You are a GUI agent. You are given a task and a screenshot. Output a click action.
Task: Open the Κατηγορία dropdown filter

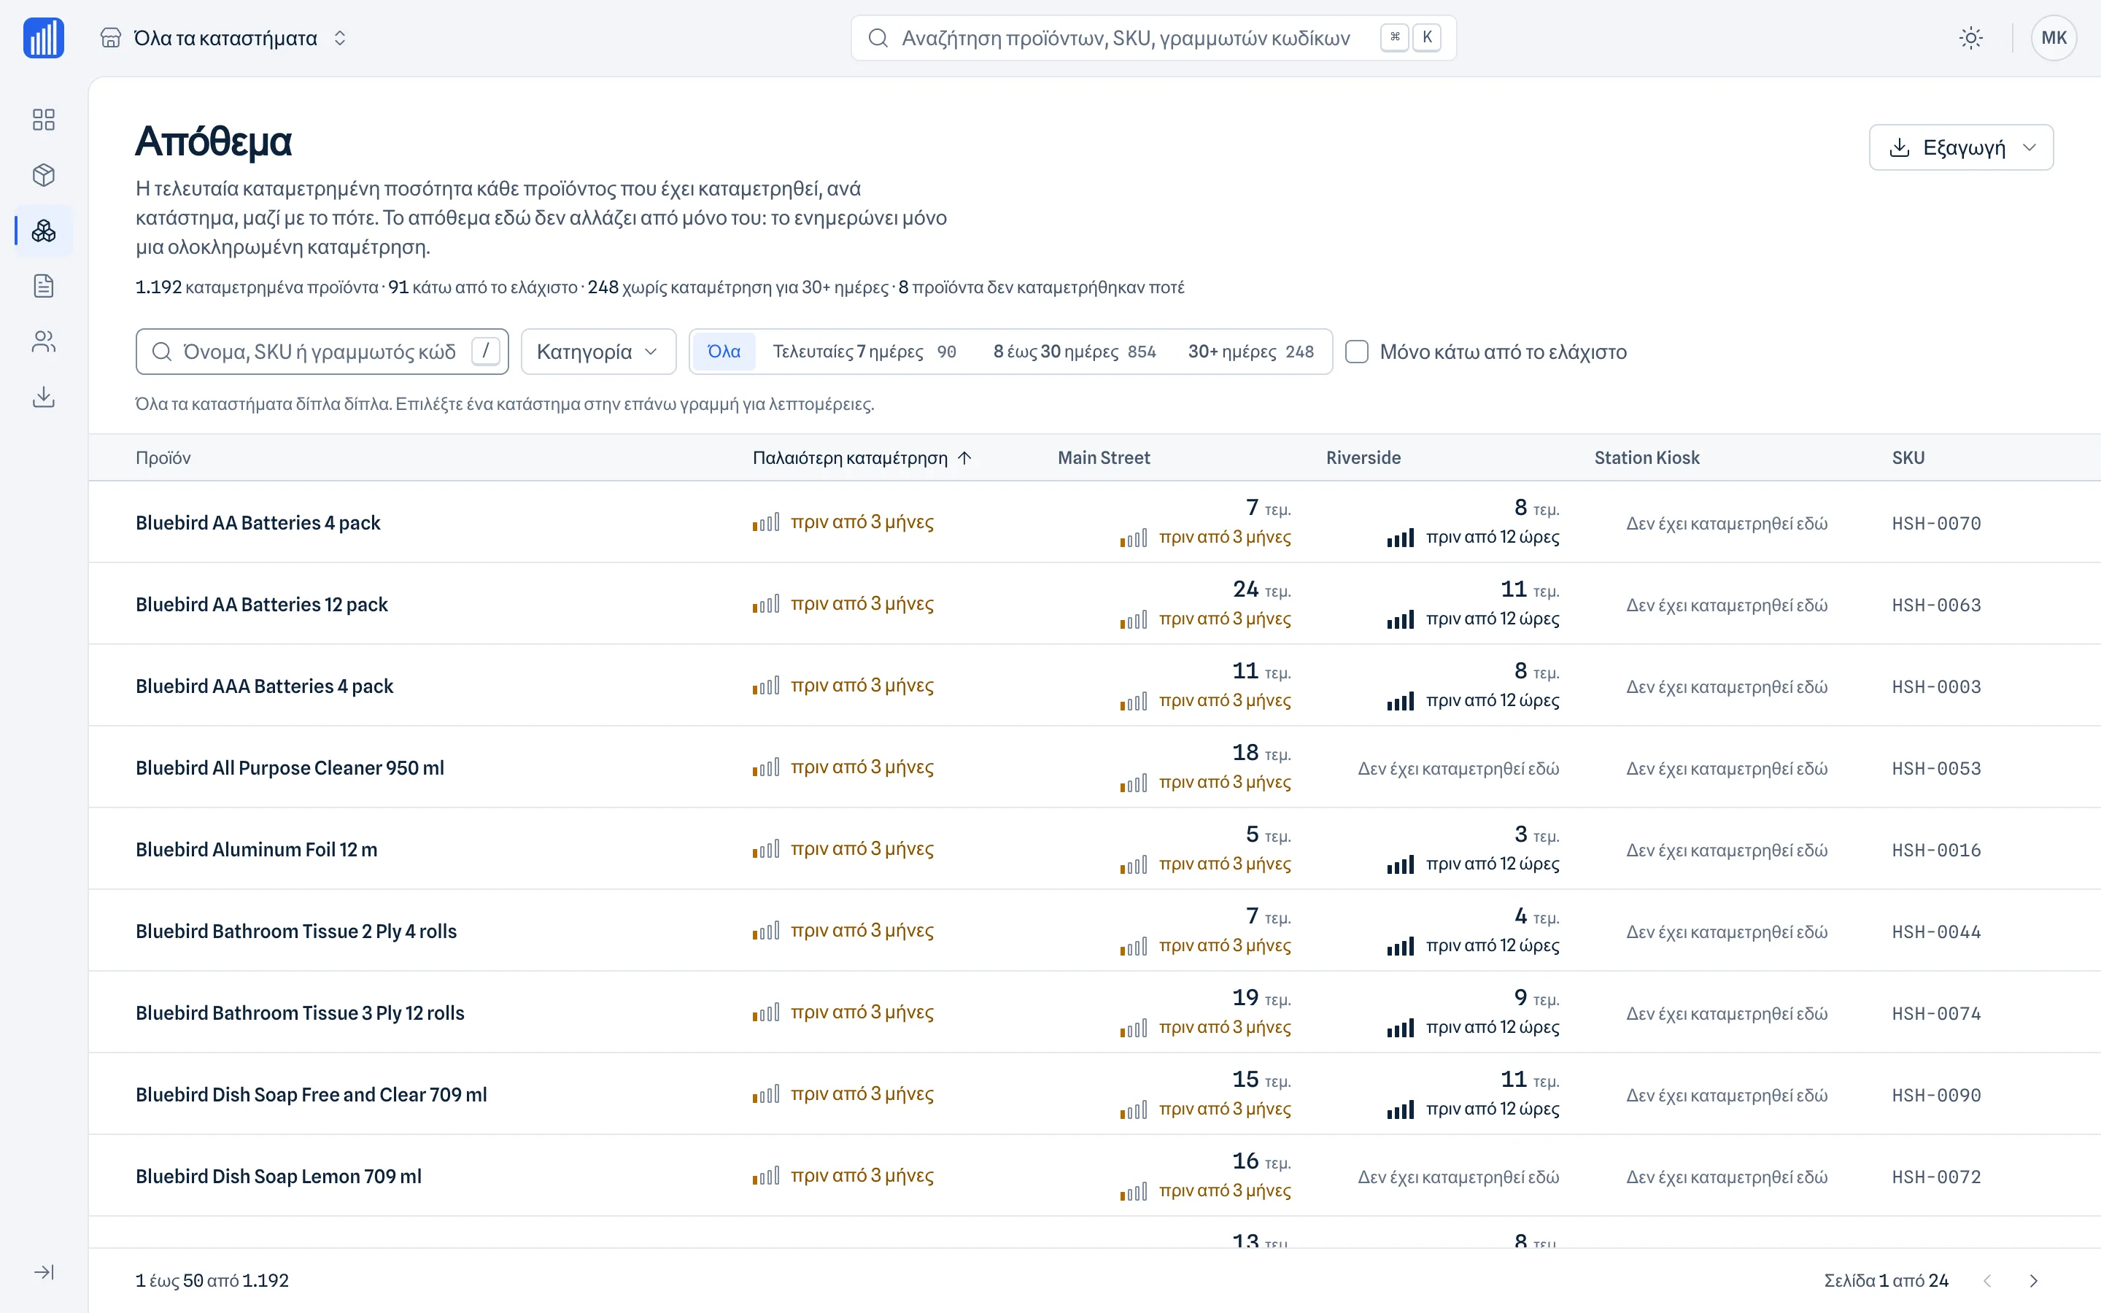tap(598, 352)
